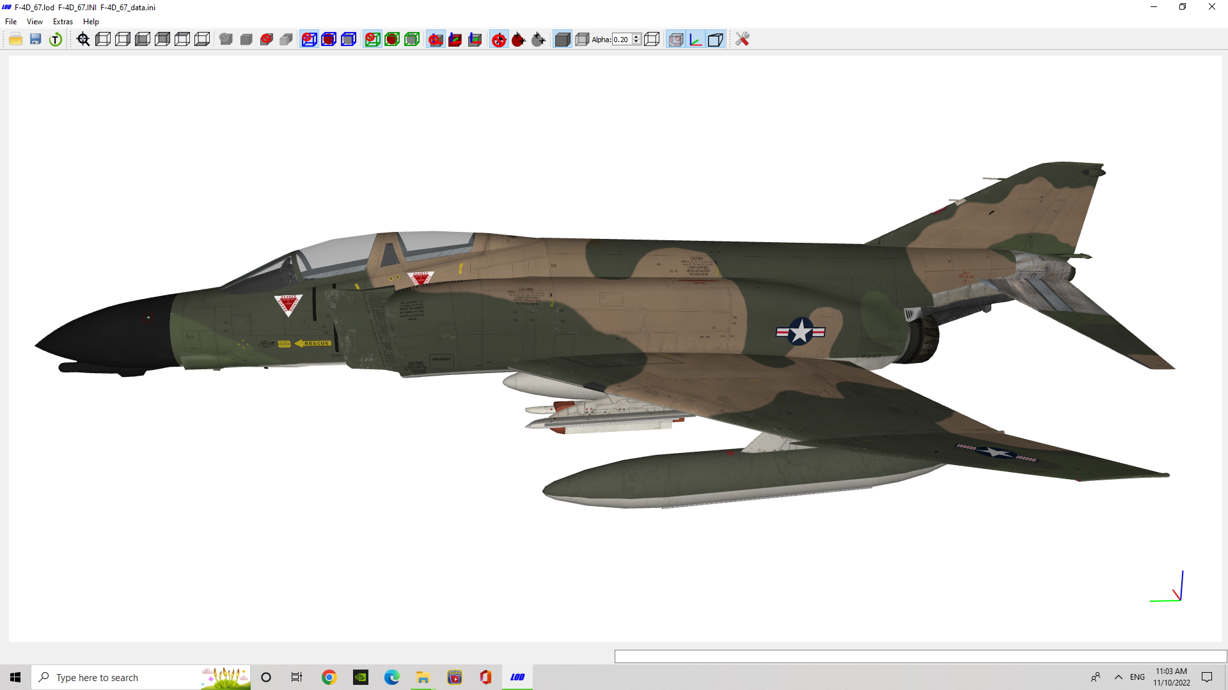Open settings with the wrench tools icon
The image size is (1228, 690).
pos(742,40)
